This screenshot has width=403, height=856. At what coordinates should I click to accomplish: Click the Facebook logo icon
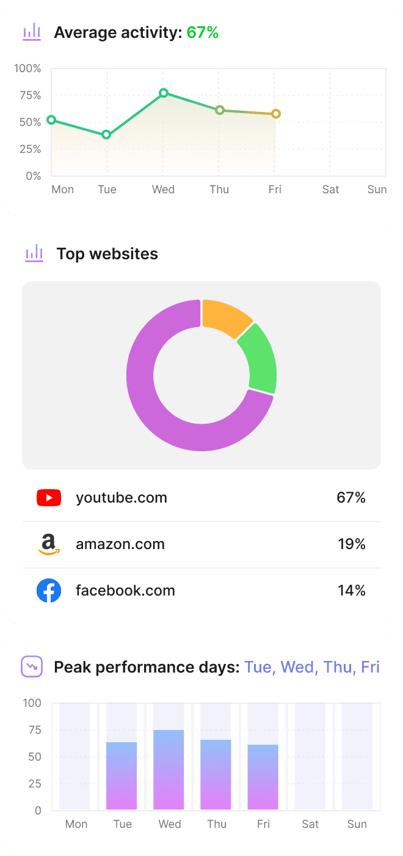(x=49, y=591)
